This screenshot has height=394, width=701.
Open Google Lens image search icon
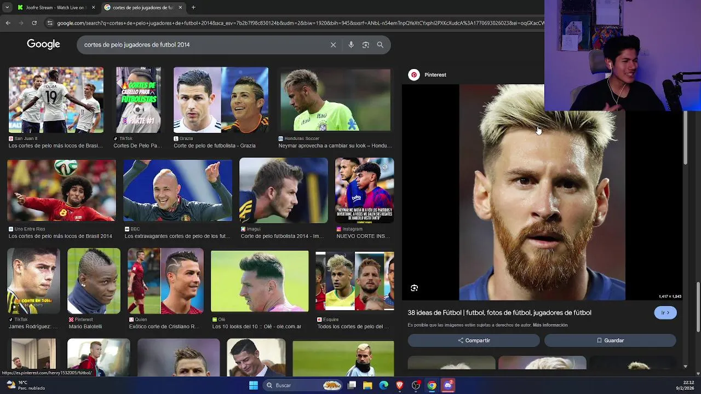coord(366,45)
